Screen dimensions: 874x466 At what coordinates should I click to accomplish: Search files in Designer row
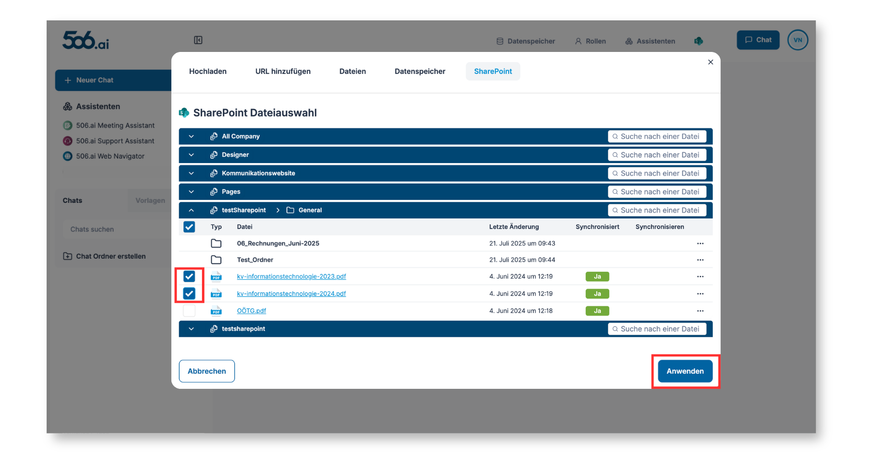click(657, 155)
